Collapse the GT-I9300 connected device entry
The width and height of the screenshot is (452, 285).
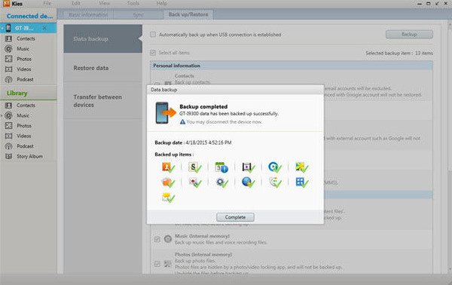click(x=2, y=28)
